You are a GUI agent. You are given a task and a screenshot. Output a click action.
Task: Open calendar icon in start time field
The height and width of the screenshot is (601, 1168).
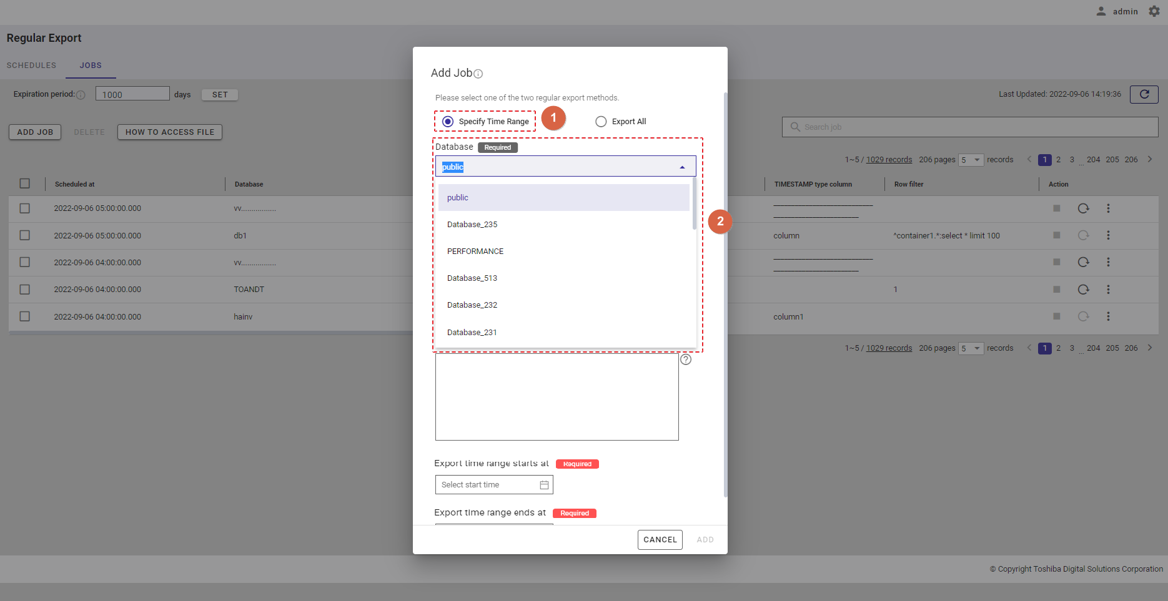click(x=544, y=485)
